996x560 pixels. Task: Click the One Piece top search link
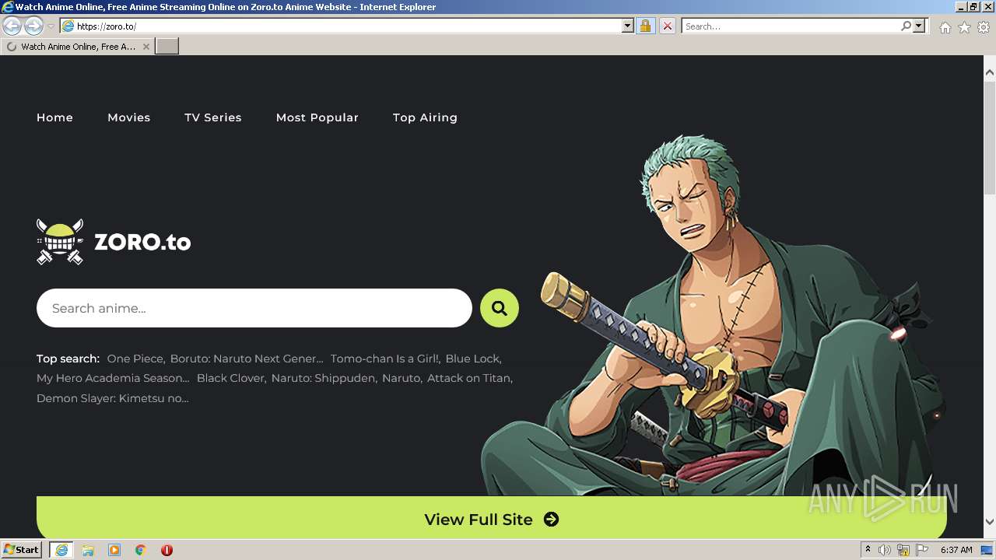tap(135, 359)
